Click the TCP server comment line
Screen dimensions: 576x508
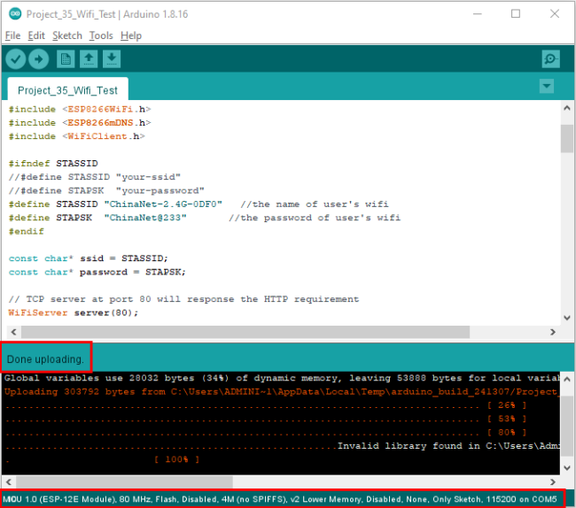point(183,299)
